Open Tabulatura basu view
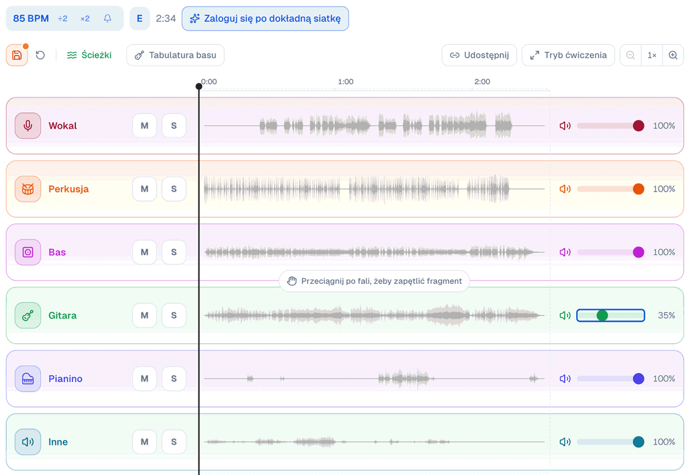Screen dimensions: 690x475 pyautogui.click(x=175, y=55)
